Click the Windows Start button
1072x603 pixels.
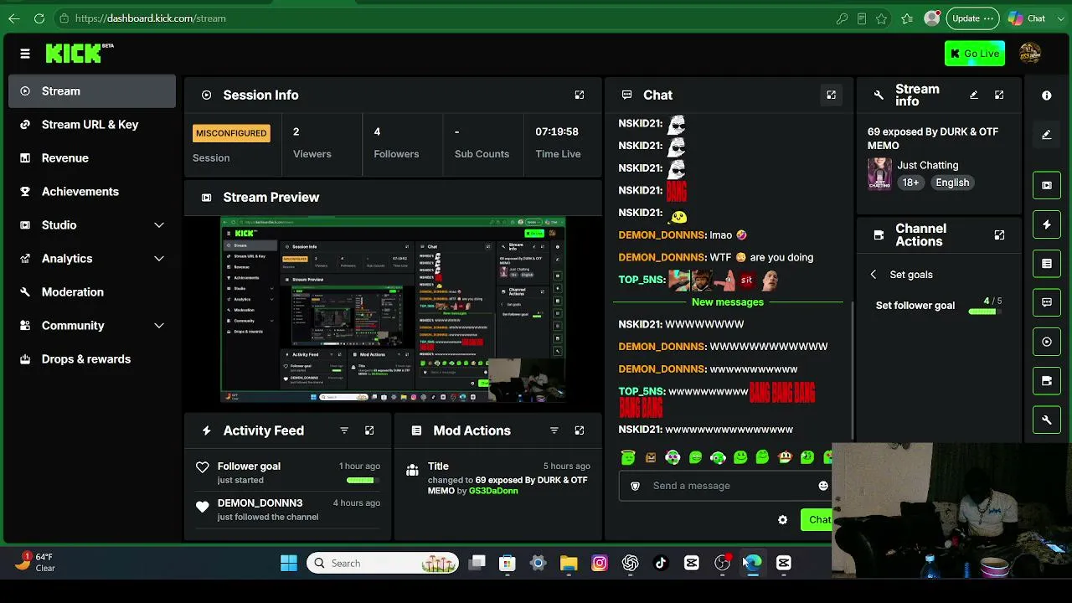(289, 563)
